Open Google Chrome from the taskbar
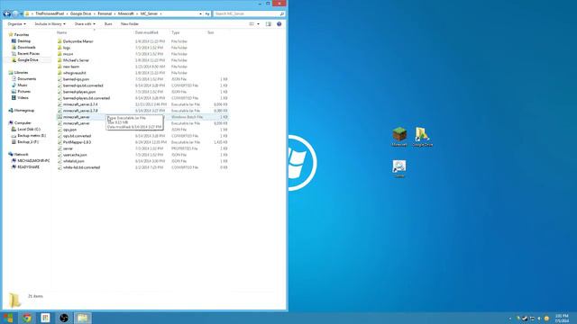The image size is (577, 324). tap(26, 318)
